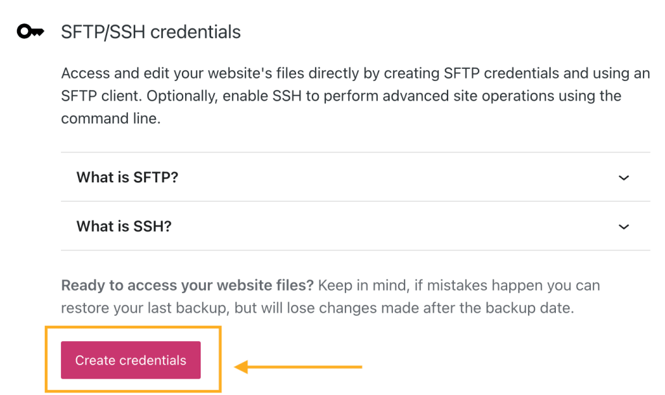Open the What is SFTP? accordion label
The width and height of the screenshot is (665, 395).
[x=127, y=177]
